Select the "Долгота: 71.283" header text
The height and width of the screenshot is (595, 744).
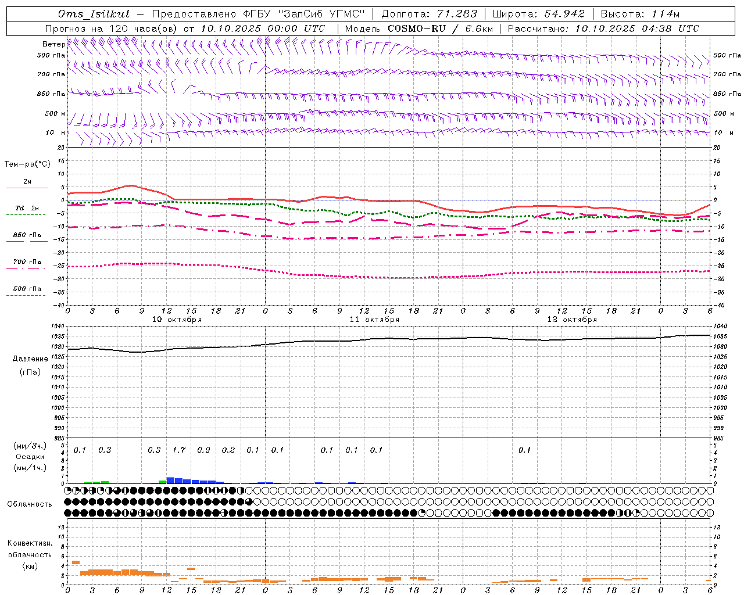point(429,14)
